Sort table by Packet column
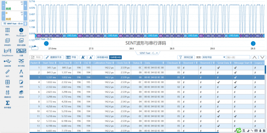Screen dimensions: 267x133 point(35,63)
